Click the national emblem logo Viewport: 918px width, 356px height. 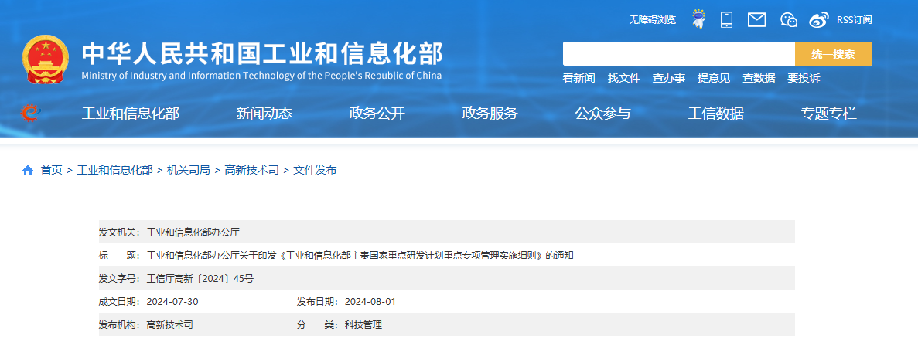point(45,59)
